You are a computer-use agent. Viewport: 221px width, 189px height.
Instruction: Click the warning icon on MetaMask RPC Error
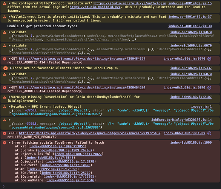click(5, 107)
